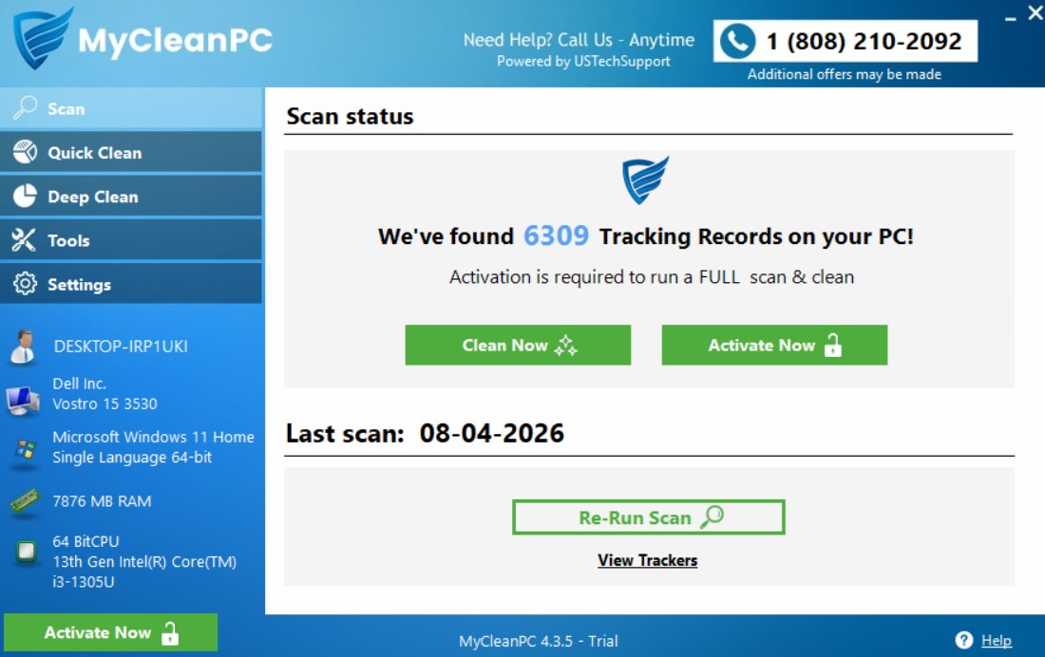Switch to the Deep Clean tab

131,197
